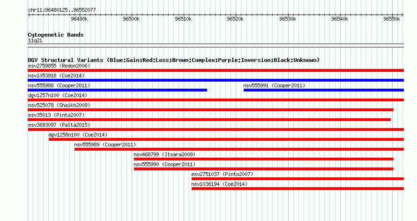The image size is (417, 221).
Task: Open the nsv555991 (Cooper2011) label
Action: pos(274,85)
